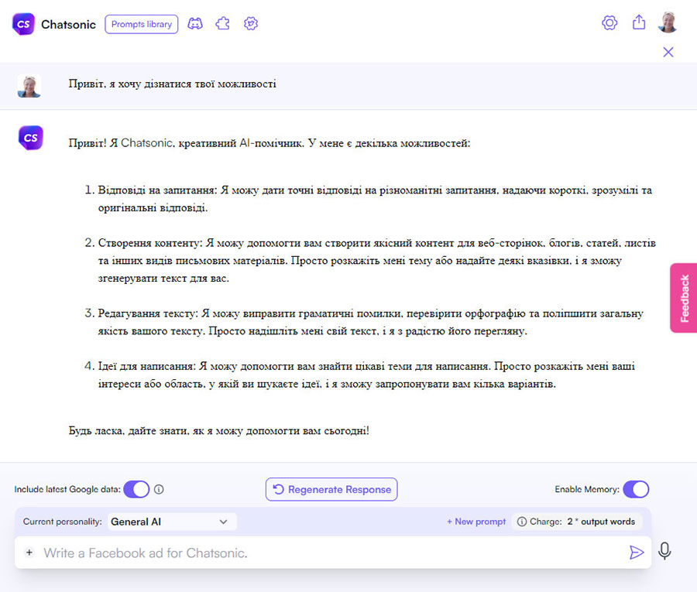
Task: Open the Discord community icon
Action: (x=194, y=23)
